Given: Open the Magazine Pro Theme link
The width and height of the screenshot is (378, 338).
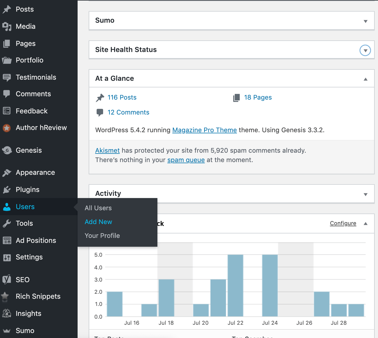Looking at the screenshot, I should [x=205, y=130].
